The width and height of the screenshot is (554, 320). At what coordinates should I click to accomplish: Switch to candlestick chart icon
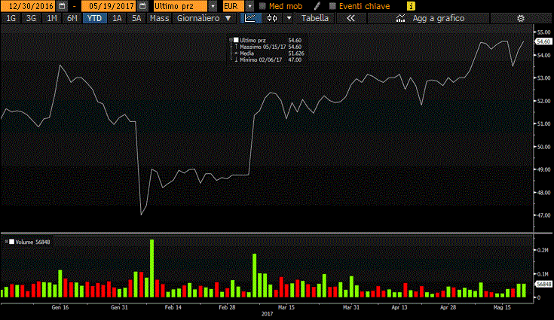(270, 17)
